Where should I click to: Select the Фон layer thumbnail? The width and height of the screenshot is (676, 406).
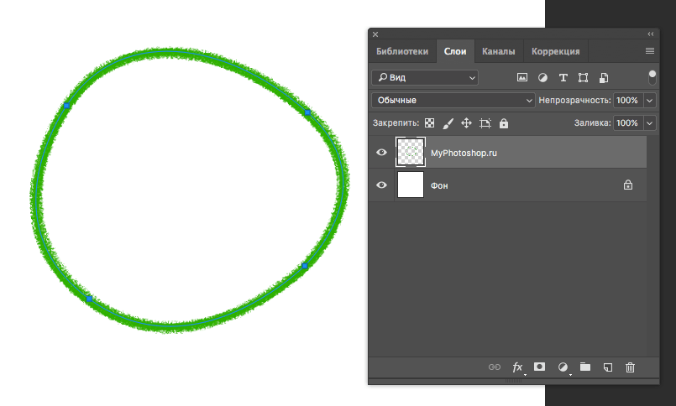[x=411, y=185]
